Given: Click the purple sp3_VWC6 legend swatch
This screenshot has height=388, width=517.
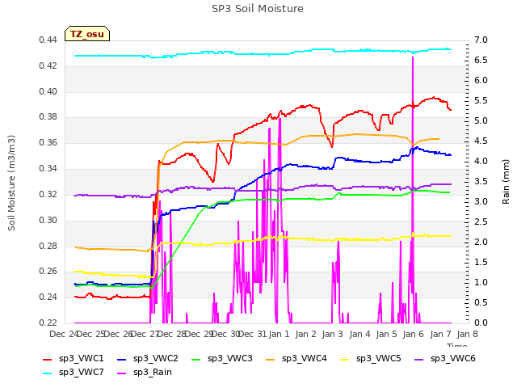Looking at the screenshot, I should click(419, 359).
